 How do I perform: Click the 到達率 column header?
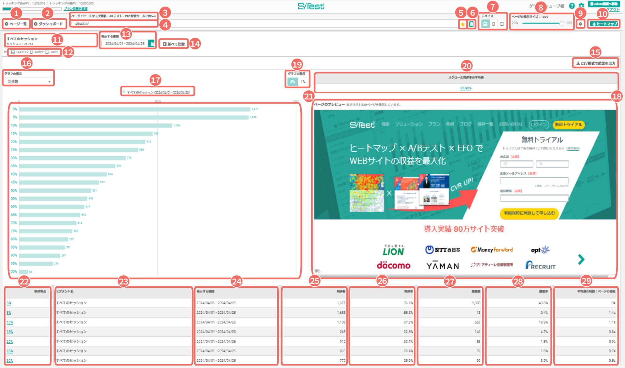tap(382, 291)
